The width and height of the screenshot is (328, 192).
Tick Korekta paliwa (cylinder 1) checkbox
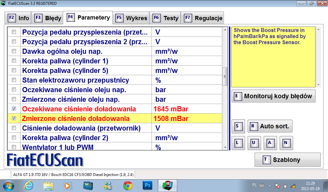point(14,61)
